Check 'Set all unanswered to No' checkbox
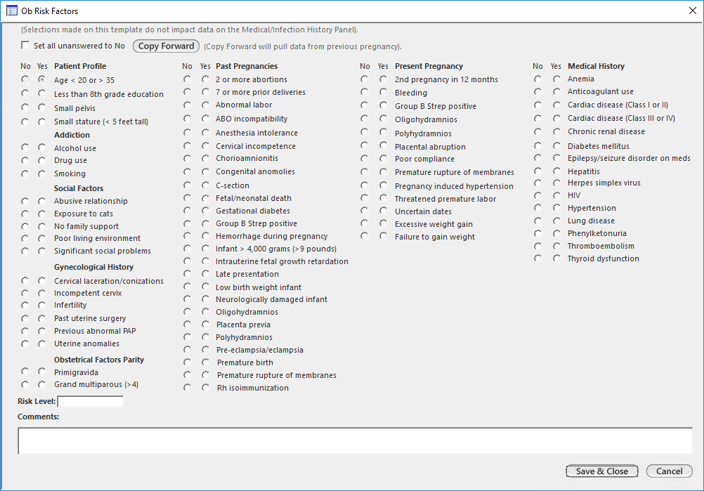 (25, 46)
